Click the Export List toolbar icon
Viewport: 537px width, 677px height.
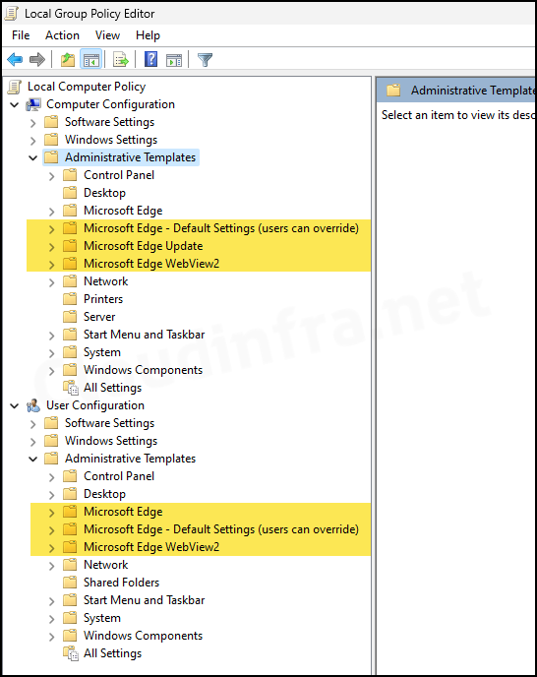pos(121,59)
